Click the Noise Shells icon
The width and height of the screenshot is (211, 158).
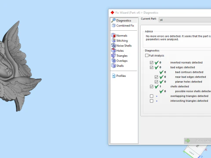pyautogui.click(x=113, y=46)
